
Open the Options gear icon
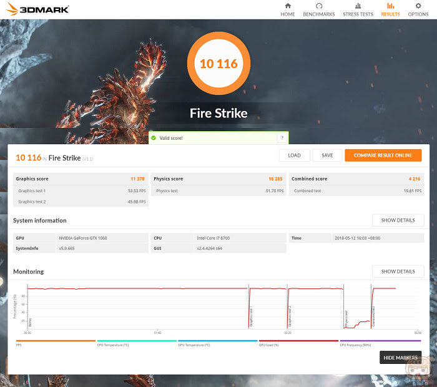click(x=418, y=6)
